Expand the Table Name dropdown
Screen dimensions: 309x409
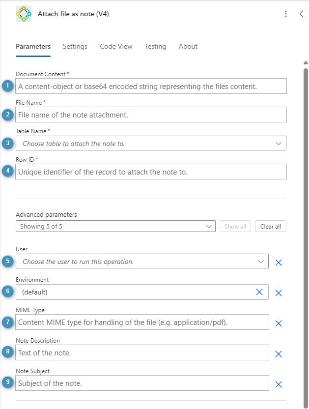[278, 144]
